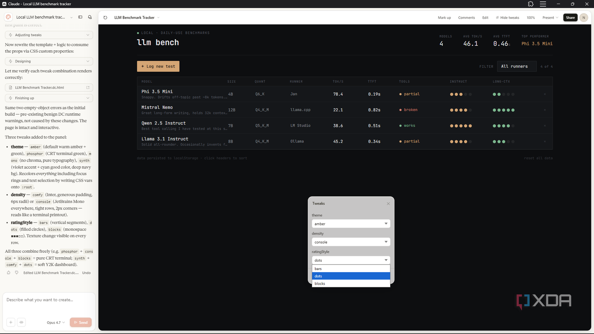
Task: Give thumbs up to the response
Action: point(9,273)
